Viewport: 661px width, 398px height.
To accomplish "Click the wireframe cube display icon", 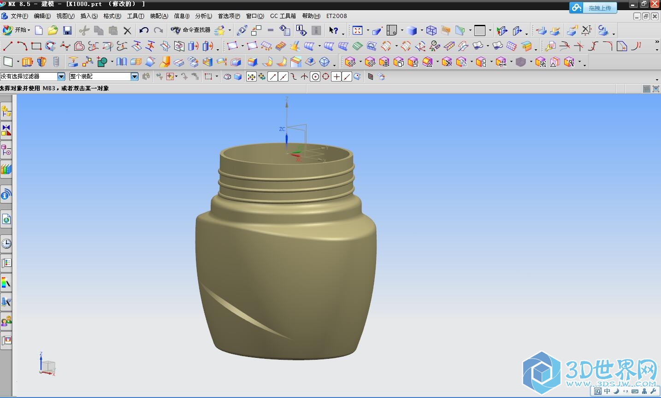I will point(431,30).
